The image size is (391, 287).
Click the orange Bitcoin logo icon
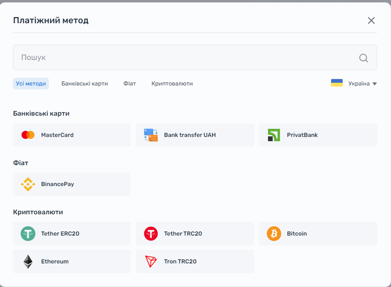pos(274,233)
